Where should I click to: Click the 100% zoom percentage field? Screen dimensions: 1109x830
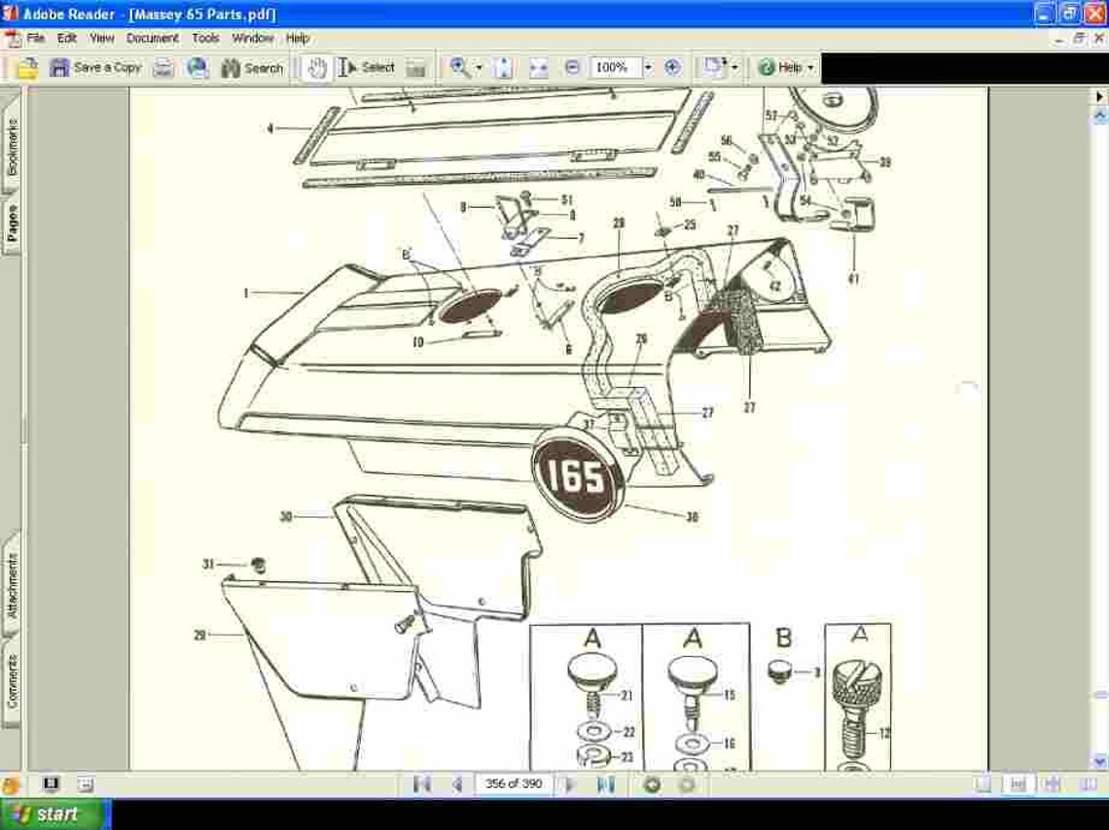tap(616, 68)
